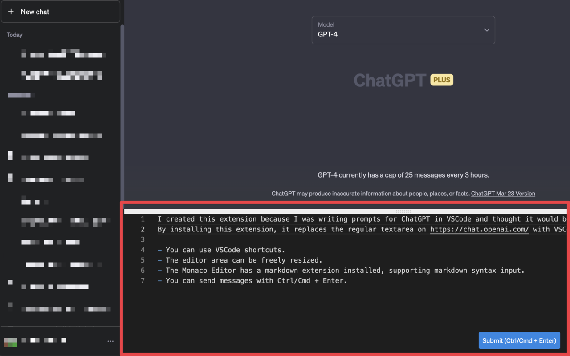Click line number 1 in editor gutter
This screenshot has width=570, height=356.
(142, 219)
